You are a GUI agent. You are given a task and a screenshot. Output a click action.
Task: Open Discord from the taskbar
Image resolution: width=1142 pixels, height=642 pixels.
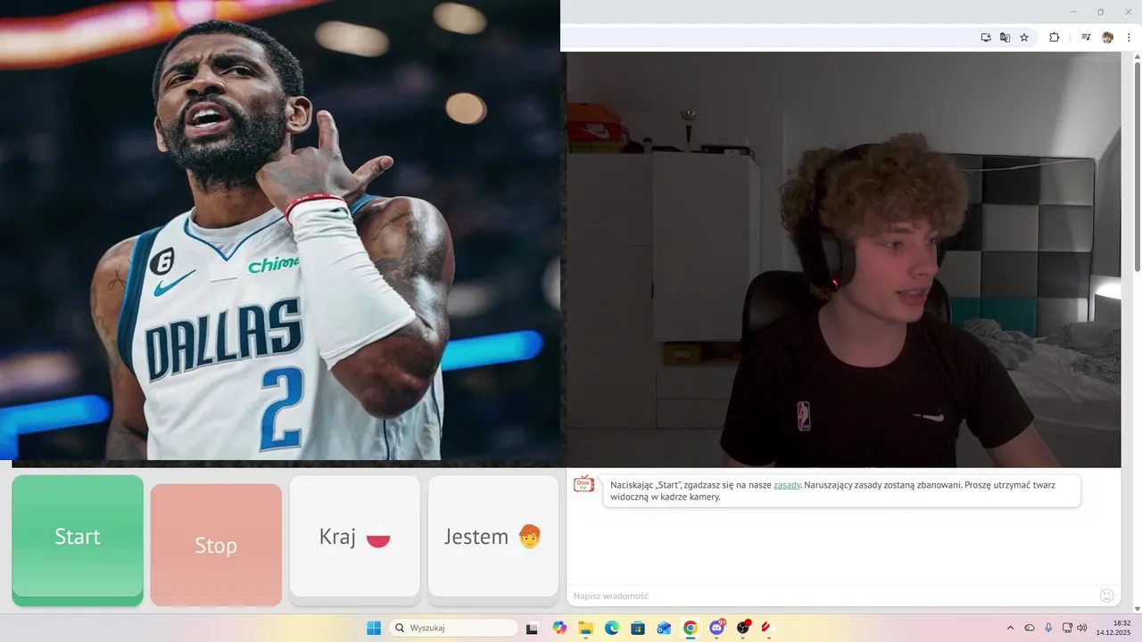(x=716, y=628)
